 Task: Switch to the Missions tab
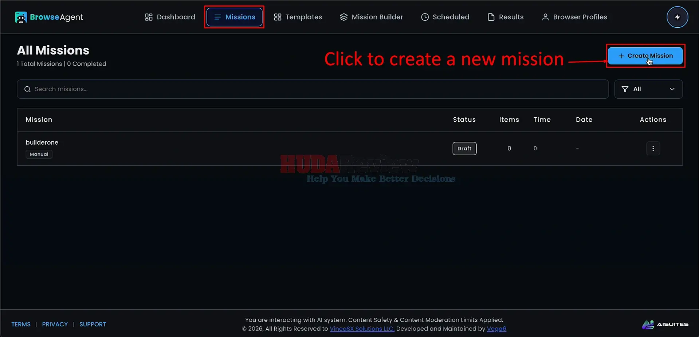coord(235,17)
